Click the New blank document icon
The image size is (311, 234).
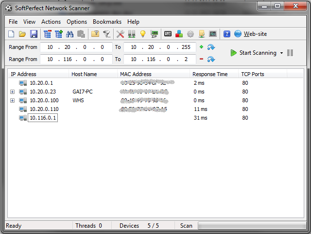pos(11,34)
